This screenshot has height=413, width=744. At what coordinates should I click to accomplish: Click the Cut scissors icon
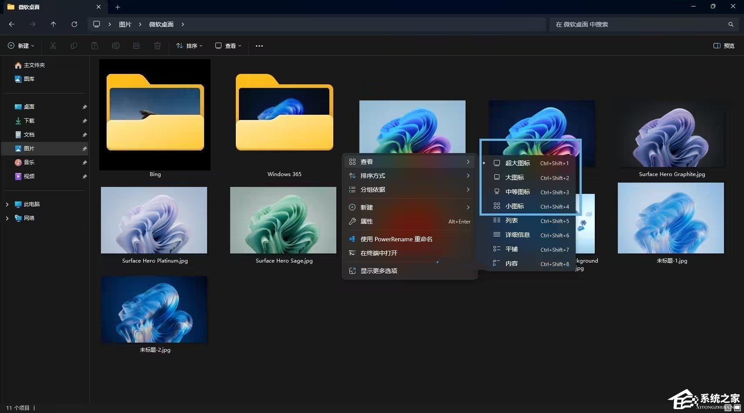click(53, 46)
